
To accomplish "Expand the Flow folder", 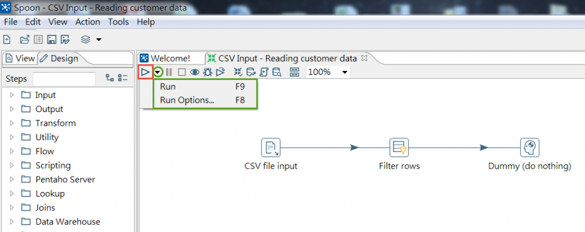I will tap(11, 151).
